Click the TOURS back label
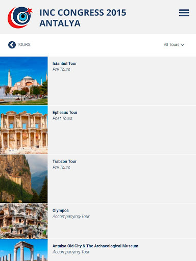Viewport: 196px width, 261px height. (x=23, y=44)
